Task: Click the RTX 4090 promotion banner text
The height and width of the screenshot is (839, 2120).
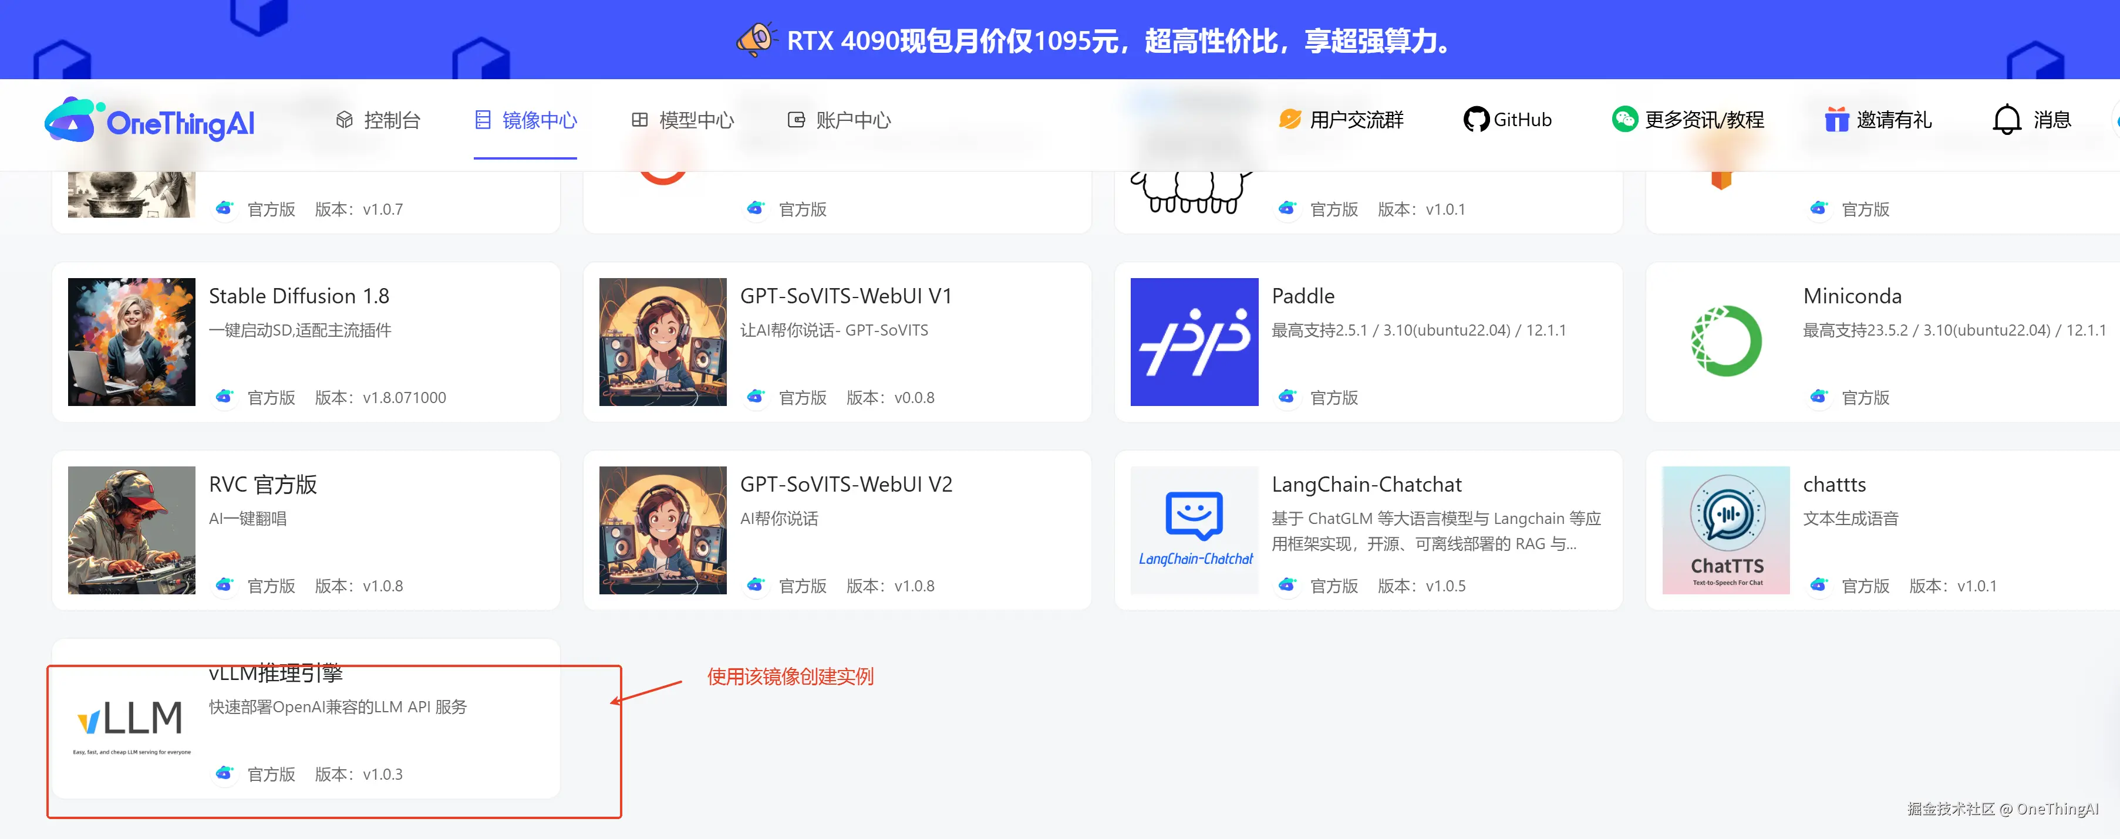Action: coord(1119,40)
